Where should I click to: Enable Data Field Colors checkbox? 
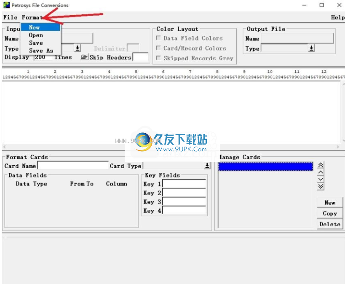(158, 38)
